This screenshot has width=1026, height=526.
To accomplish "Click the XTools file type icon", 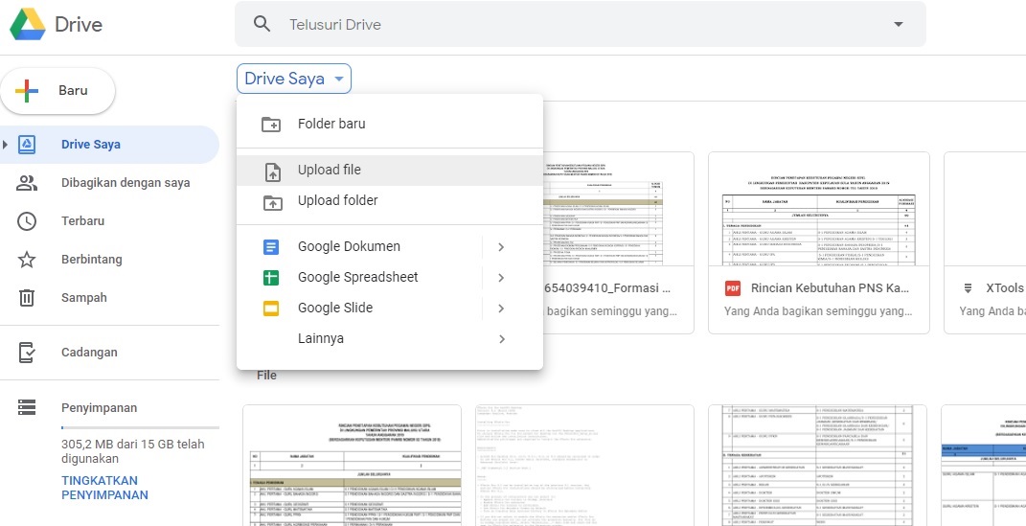I will [969, 288].
